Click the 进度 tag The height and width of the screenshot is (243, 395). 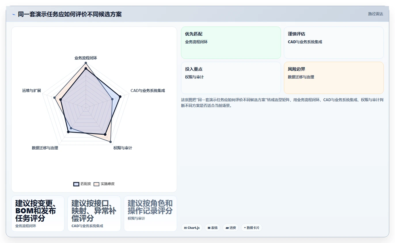pos(231,228)
